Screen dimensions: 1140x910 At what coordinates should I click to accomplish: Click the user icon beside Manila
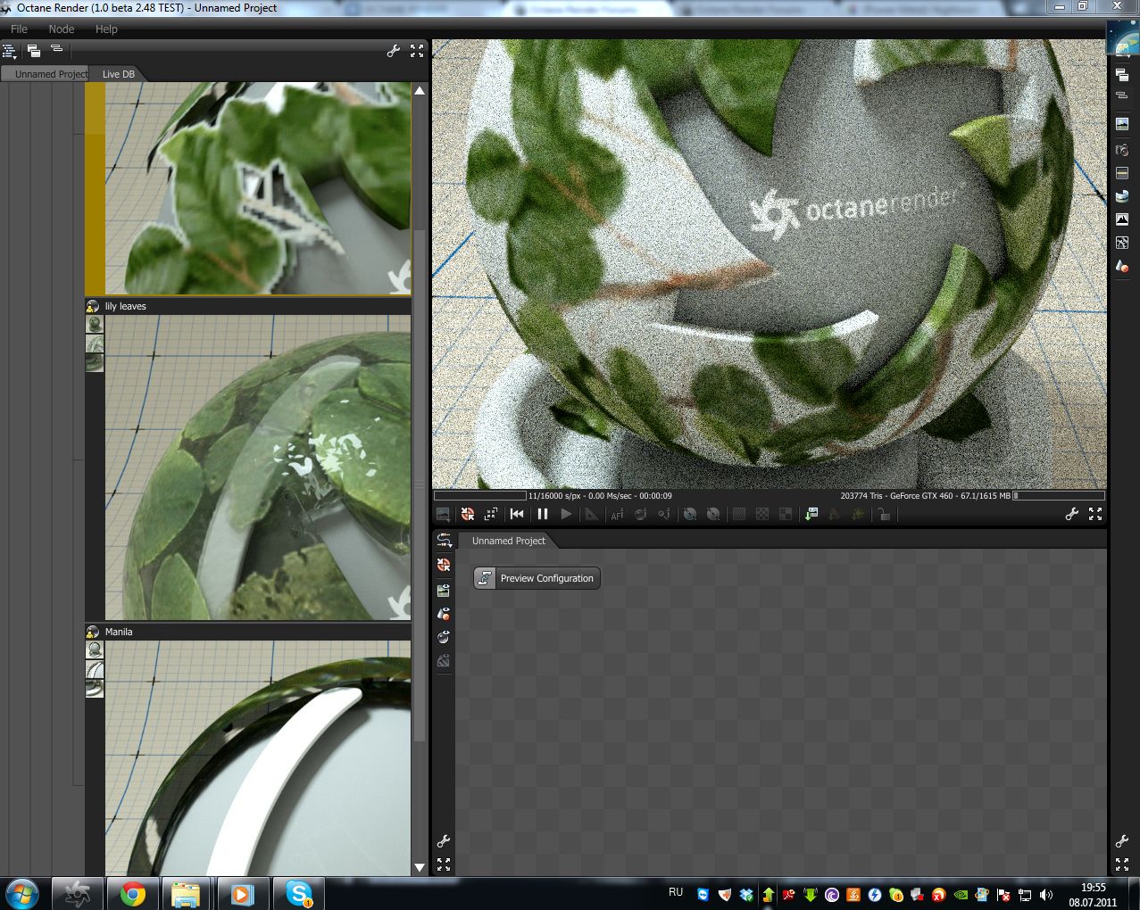tap(93, 632)
